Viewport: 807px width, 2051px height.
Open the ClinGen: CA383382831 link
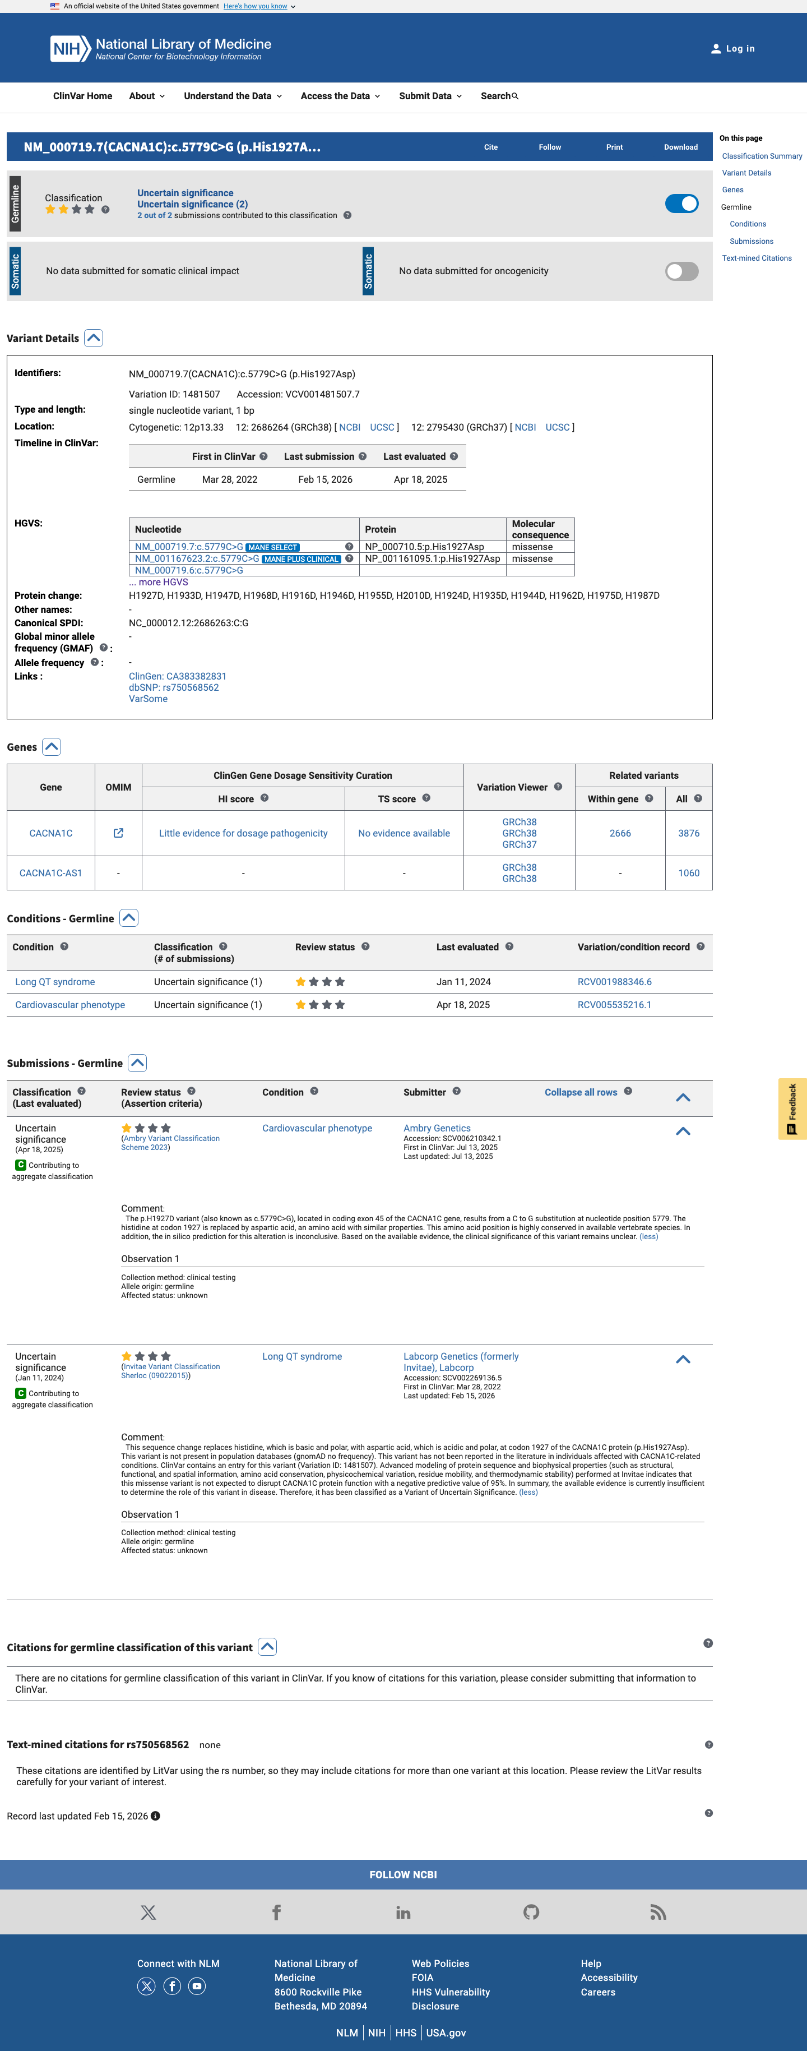[x=178, y=676]
